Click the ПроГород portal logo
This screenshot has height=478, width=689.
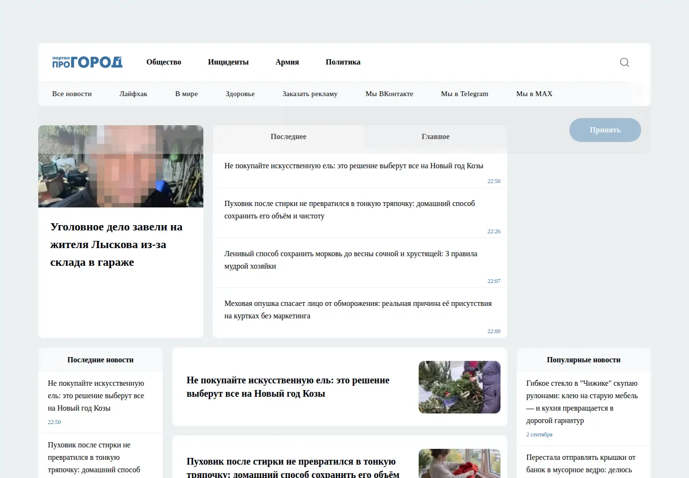point(88,62)
